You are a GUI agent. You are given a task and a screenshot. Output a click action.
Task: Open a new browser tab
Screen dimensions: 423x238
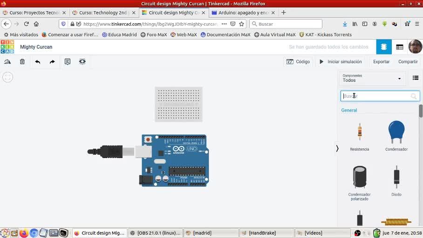[x=283, y=13]
